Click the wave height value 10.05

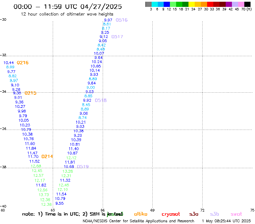point(23,120)
